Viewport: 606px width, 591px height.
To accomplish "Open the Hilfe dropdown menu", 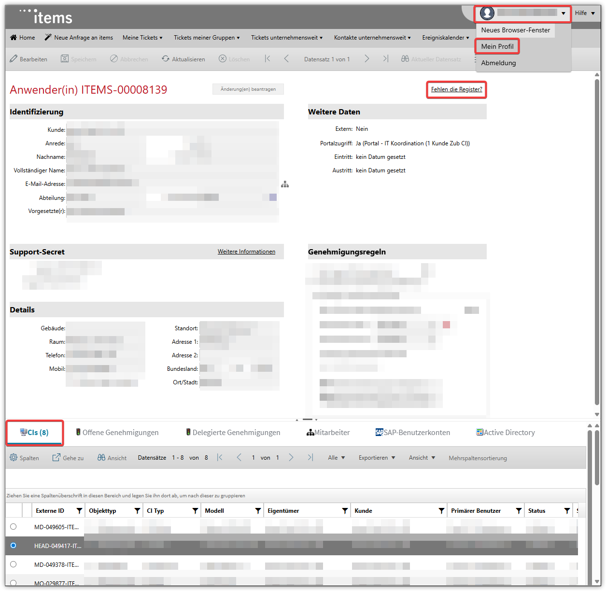I will (x=585, y=13).
